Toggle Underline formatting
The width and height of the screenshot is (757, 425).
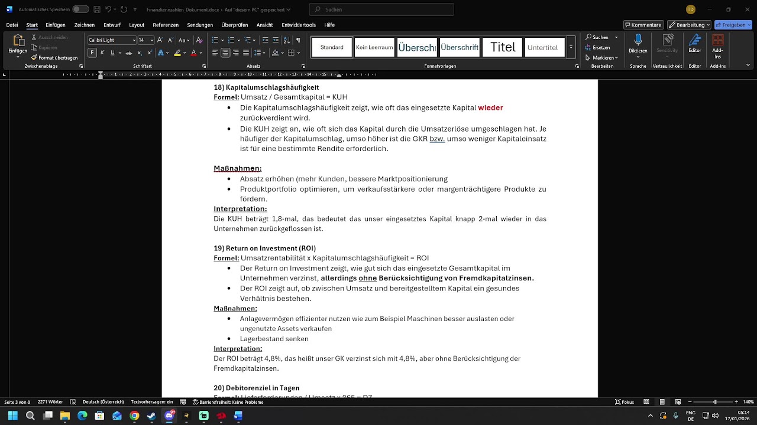[x=112, y=53]
